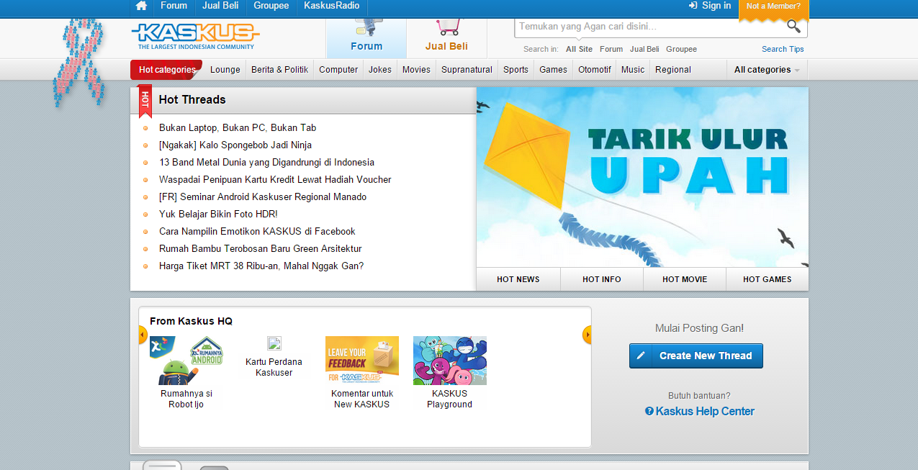Advance the Kaskus HQ carousel right arrow
Image resolution: width=918 pixels, height=470 pixels.
[587, 335]
